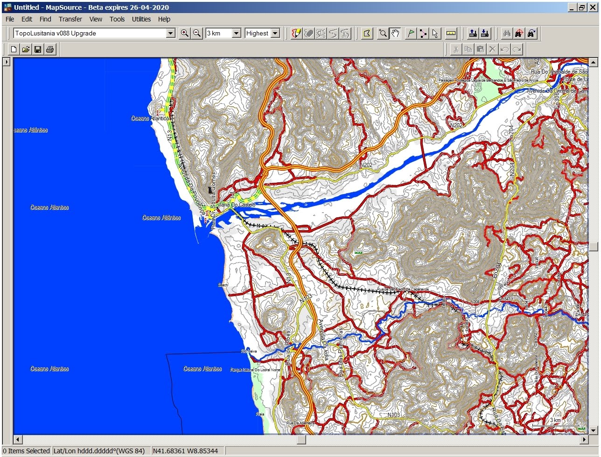Open the Transfer menu
Image resolution: width=601 pixels, height=457 pixels.
pyautogui.click(x=70, y=19)
